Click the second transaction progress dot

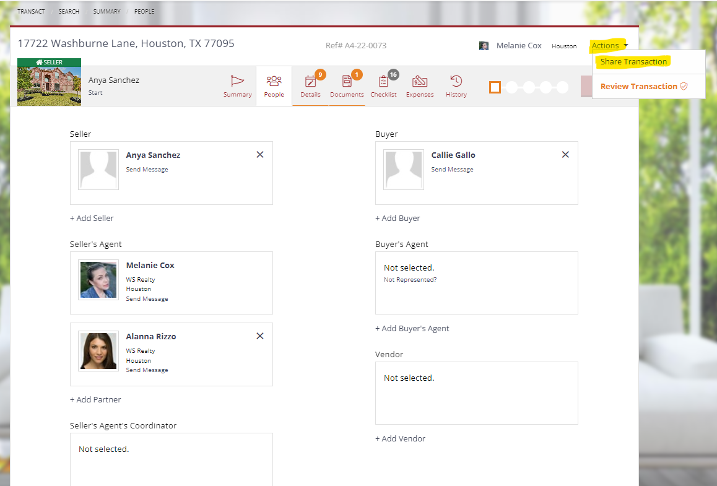point(529,87)
